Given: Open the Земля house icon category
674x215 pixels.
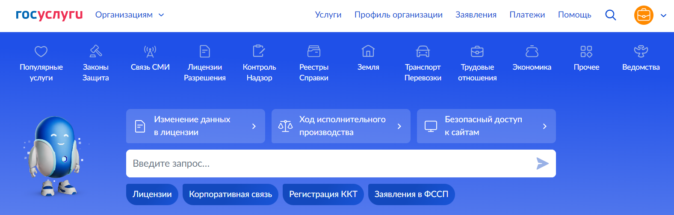Looking at the screenshot, I should click(x=368, y=52).
